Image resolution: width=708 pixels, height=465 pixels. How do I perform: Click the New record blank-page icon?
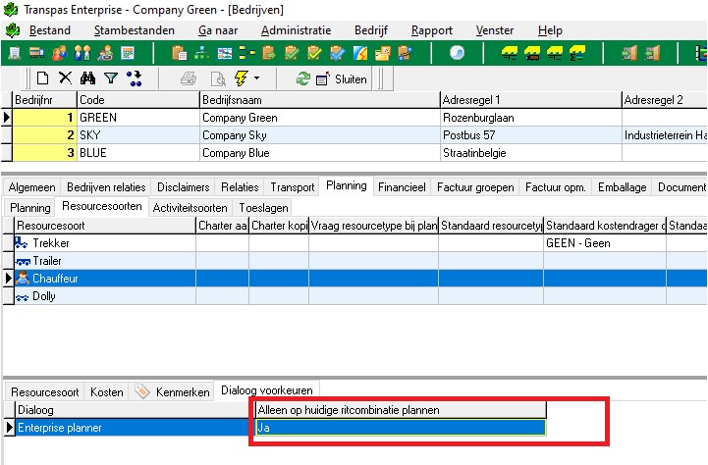click(42, 78)
